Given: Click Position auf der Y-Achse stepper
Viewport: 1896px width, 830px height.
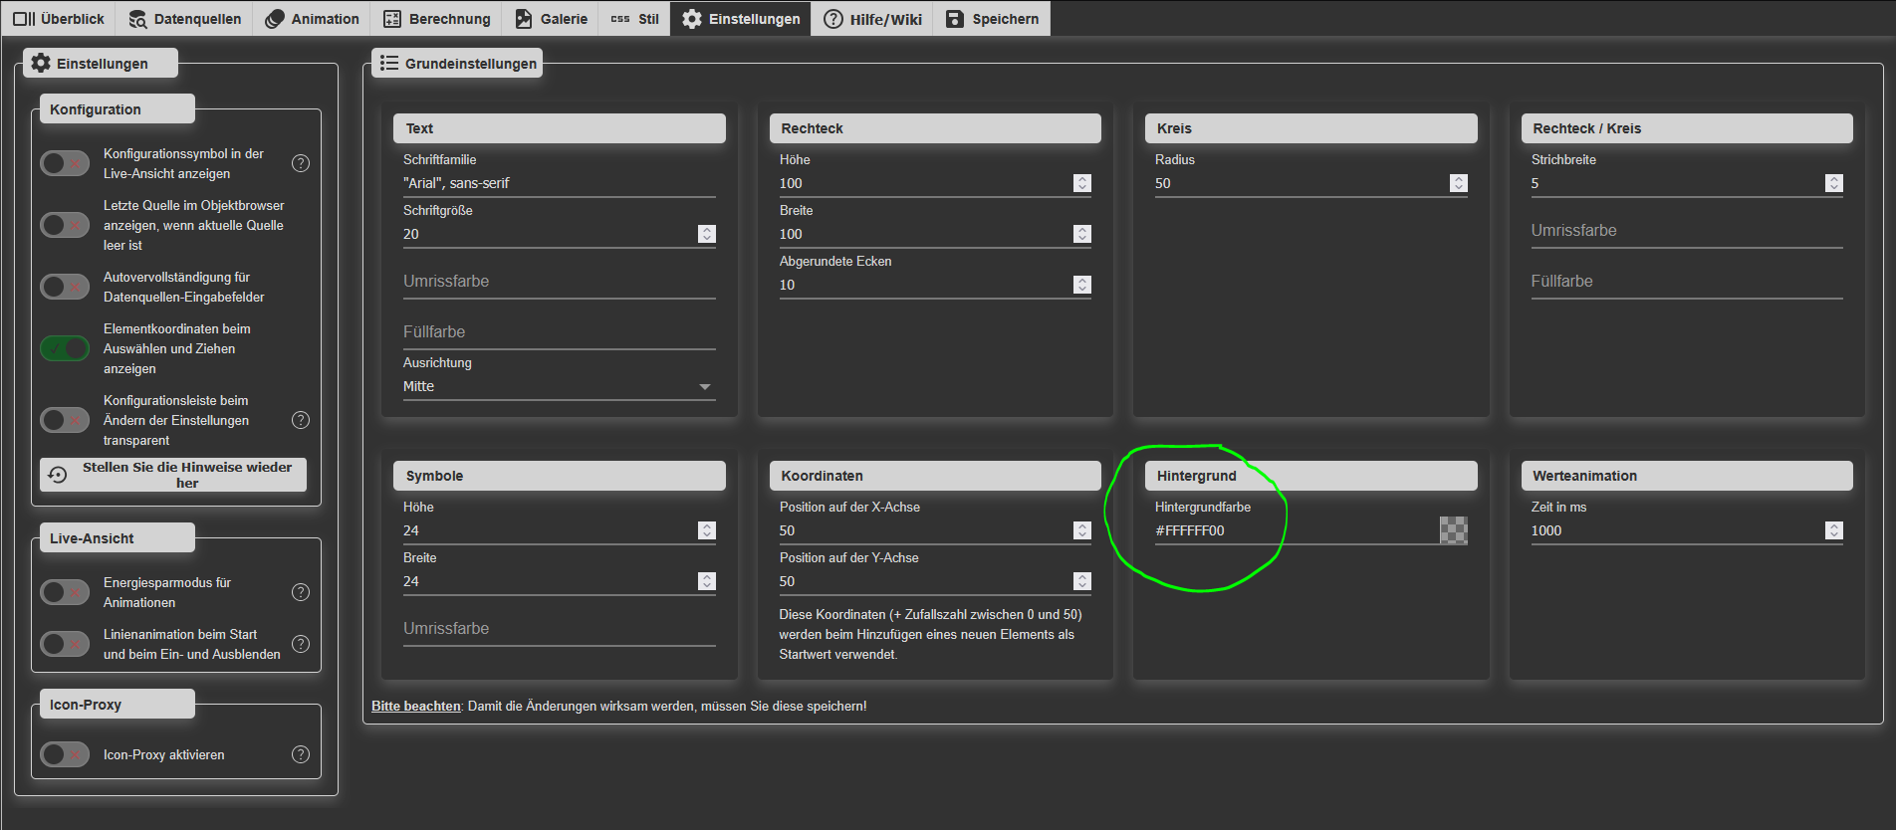Looking at the screenshot, I should (1082, 581).
